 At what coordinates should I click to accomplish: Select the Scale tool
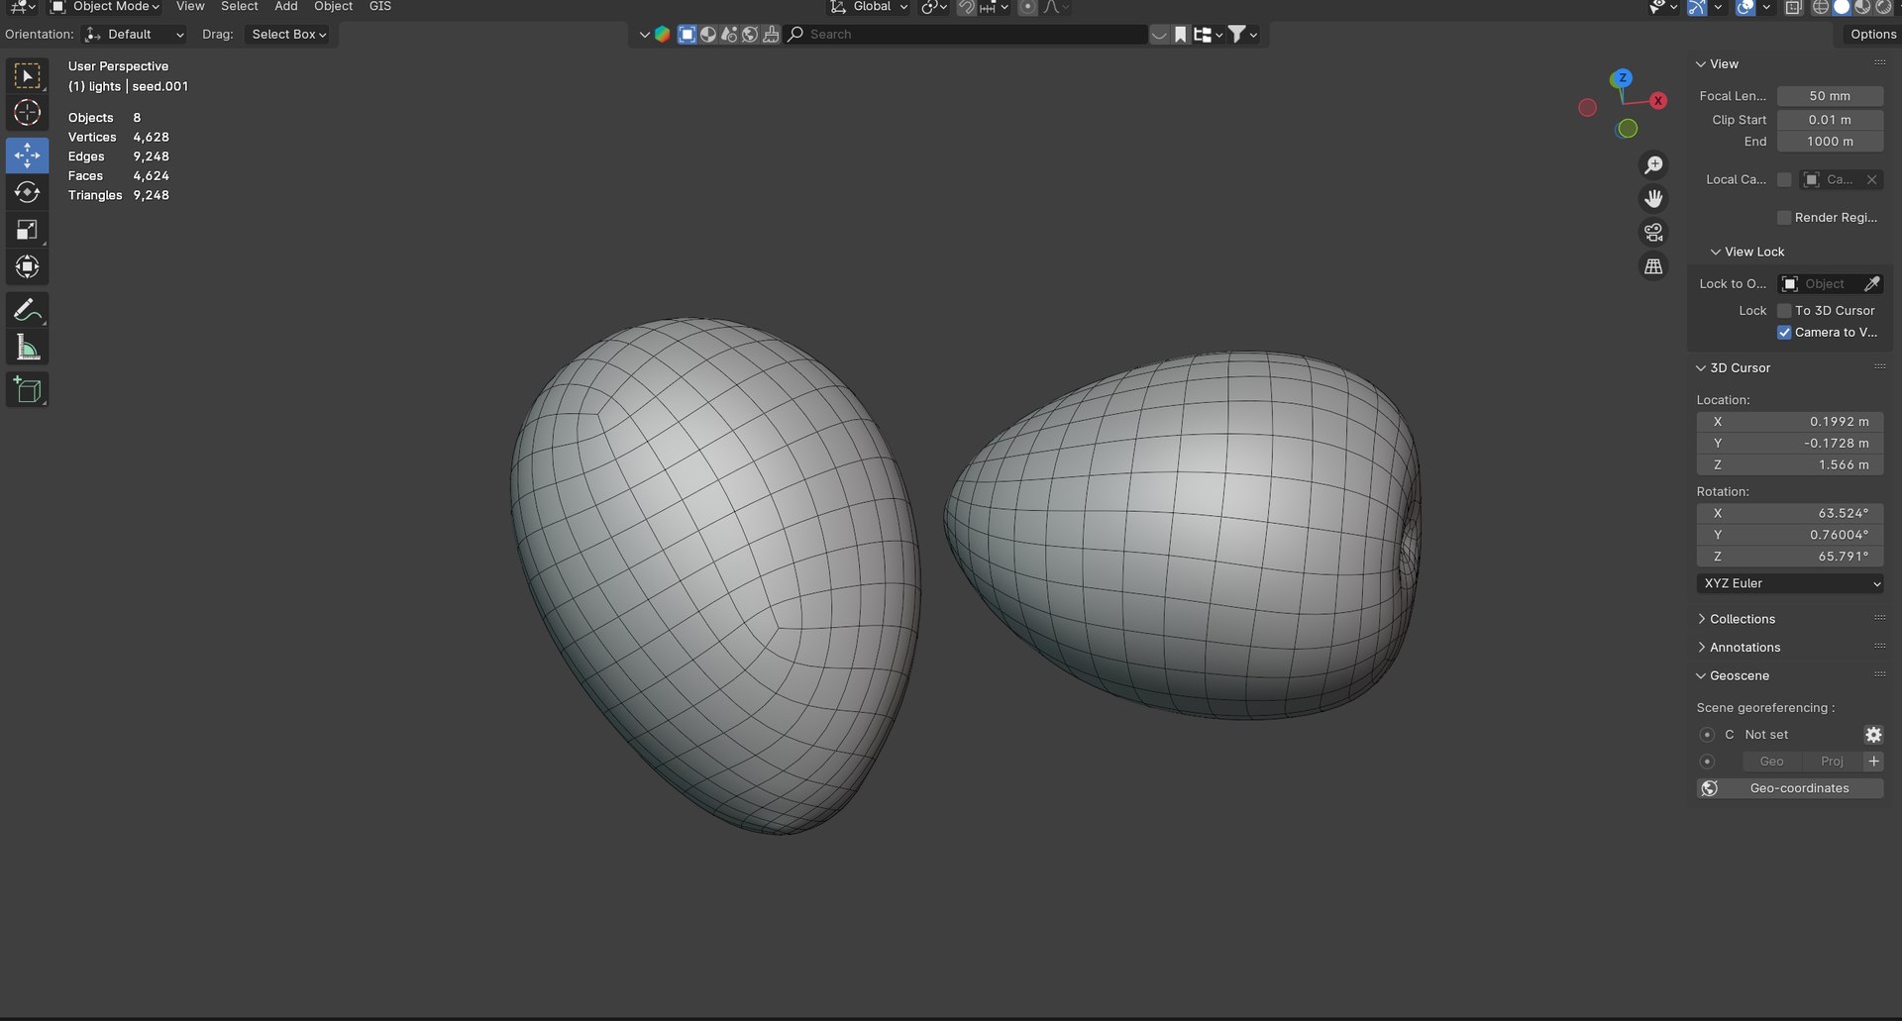27,230
